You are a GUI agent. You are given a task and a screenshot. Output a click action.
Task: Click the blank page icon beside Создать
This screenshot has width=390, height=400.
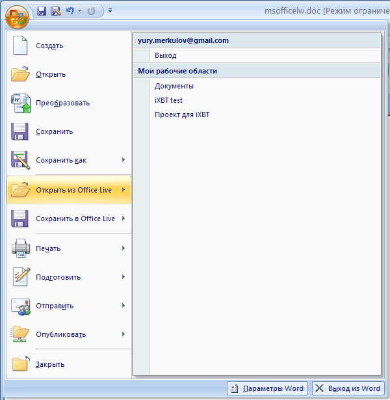(20, 46)
